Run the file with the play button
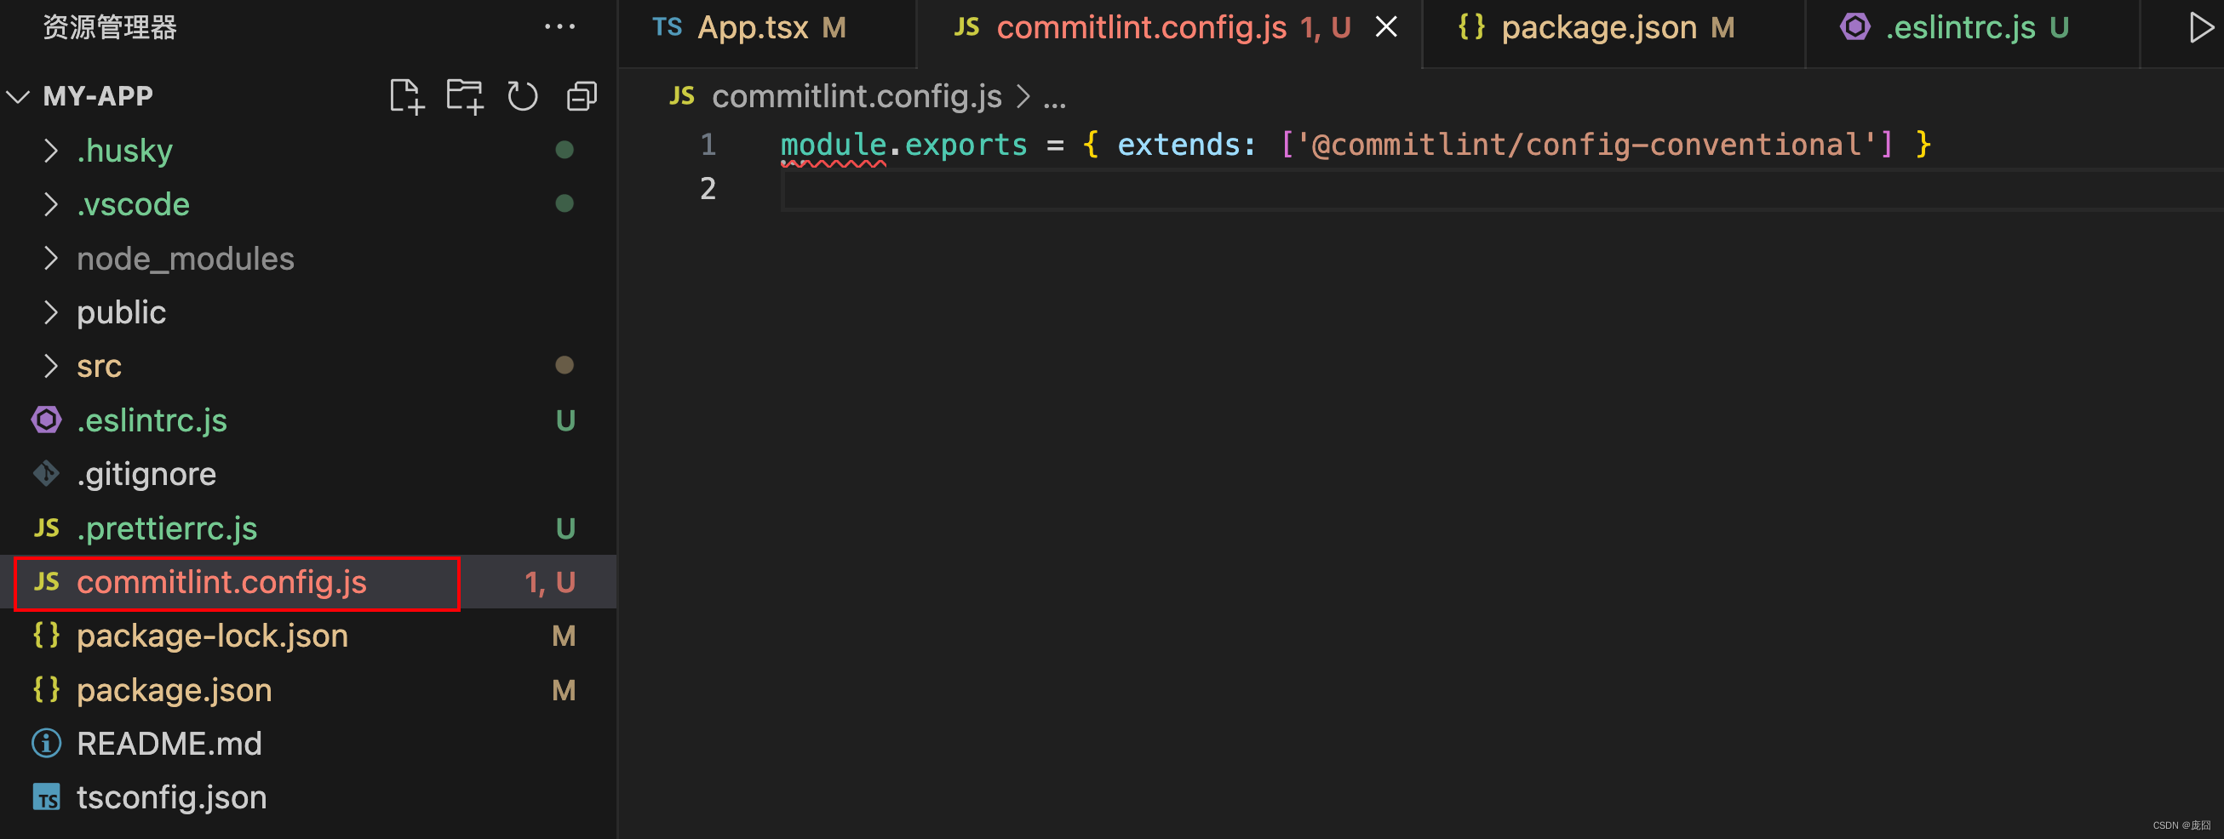Screen dimensions: 2224x839 click(x=2201, y=27)
